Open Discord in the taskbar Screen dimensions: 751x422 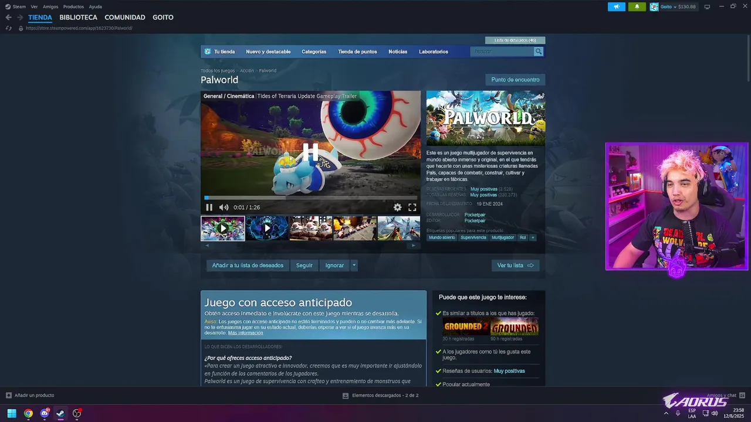pos(45,413)
